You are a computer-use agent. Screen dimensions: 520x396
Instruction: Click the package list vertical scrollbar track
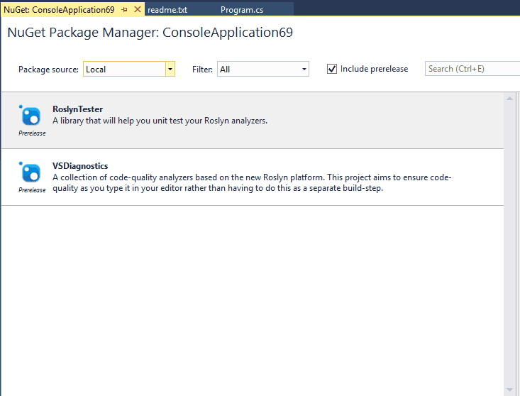pyautogui.click(x=510, y=244)
